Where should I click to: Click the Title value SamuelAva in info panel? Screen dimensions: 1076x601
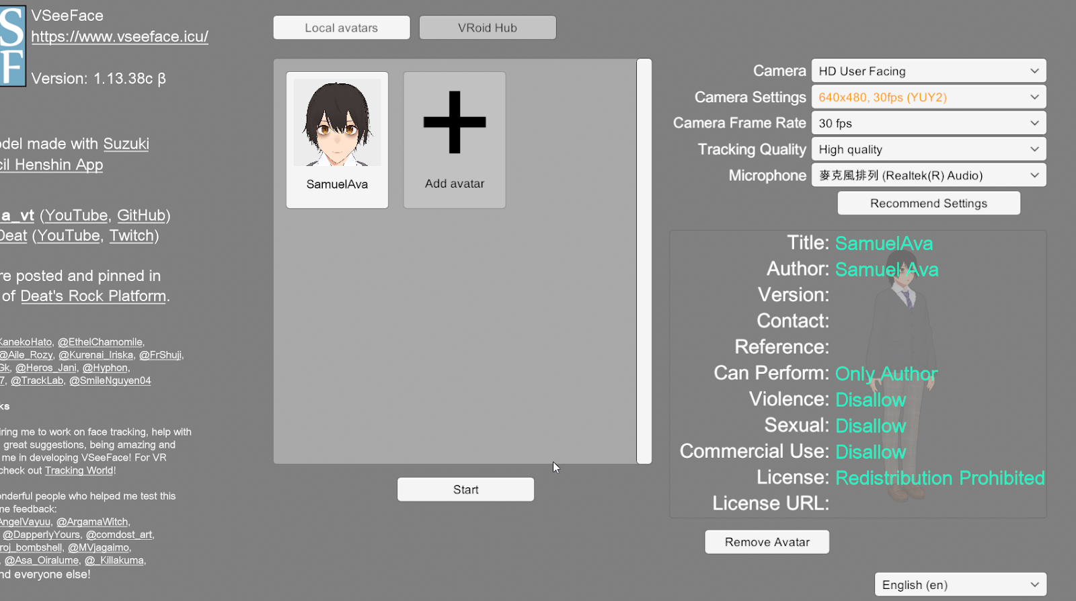point(884,243)
